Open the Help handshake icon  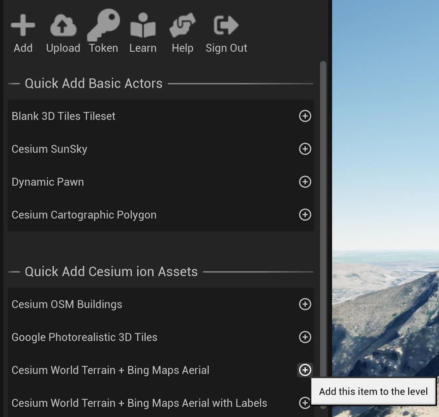click(183, 25)
